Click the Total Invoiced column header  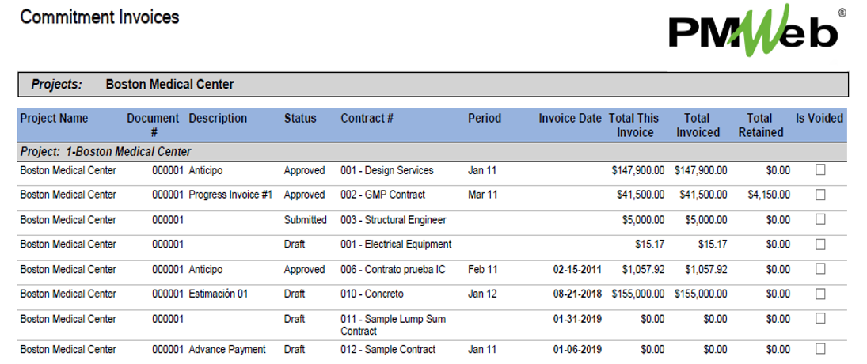[698, 125]
